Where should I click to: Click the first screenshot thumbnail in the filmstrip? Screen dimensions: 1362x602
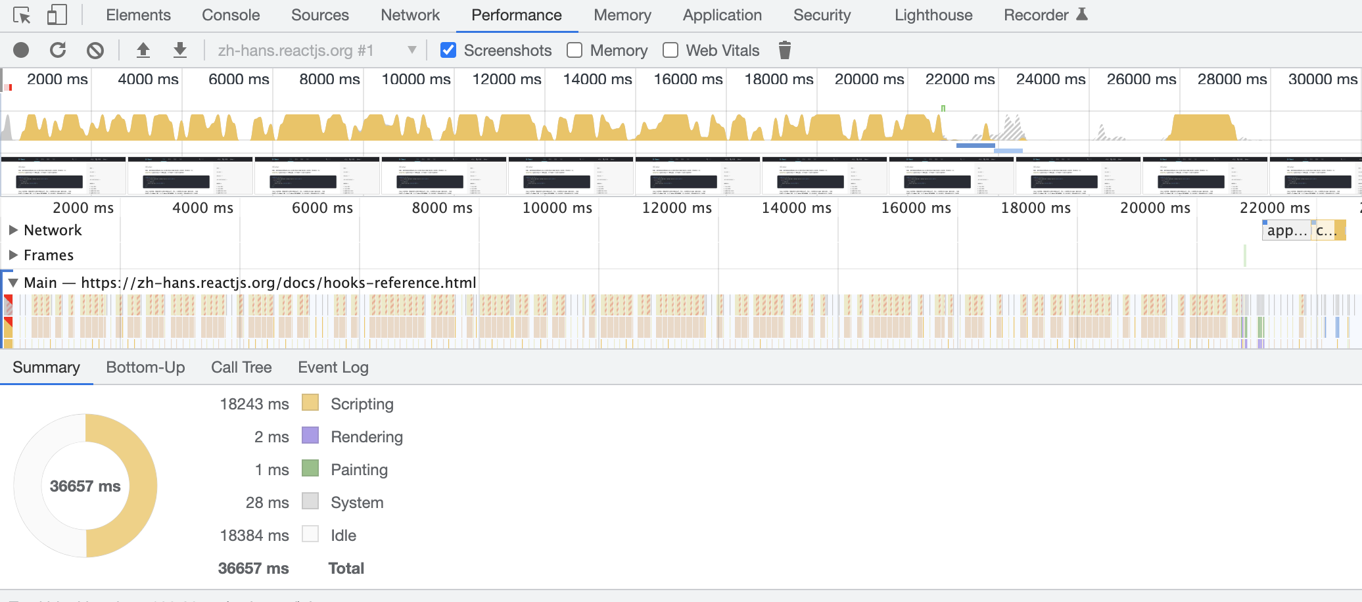click(64, 176)
